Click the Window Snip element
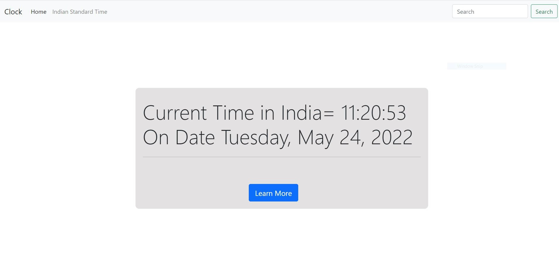Viewport: 559px width, 266px height. coord(476,66)
